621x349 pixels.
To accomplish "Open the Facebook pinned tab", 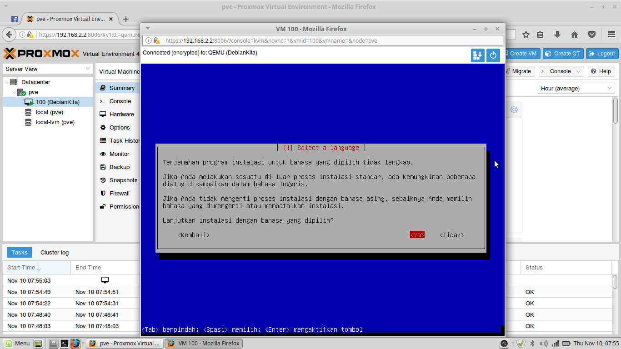I will pos(14,19).
